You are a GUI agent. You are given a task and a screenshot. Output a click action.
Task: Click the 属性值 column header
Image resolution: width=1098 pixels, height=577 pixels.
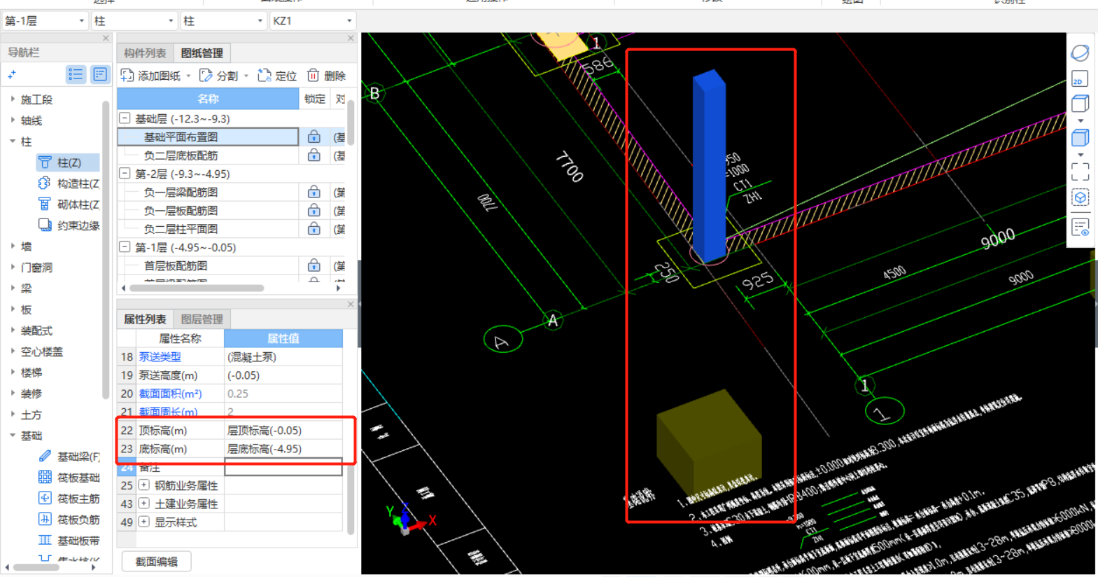pos(283,338)
